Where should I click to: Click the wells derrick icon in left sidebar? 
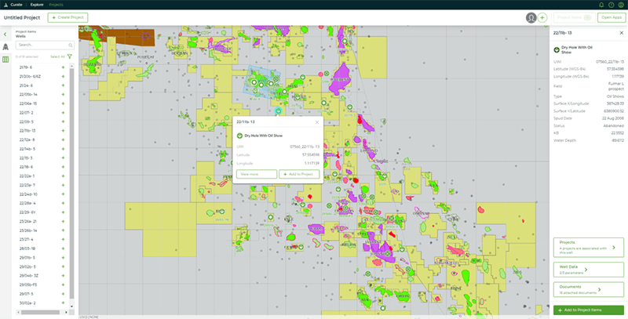[x=5, y=47]
